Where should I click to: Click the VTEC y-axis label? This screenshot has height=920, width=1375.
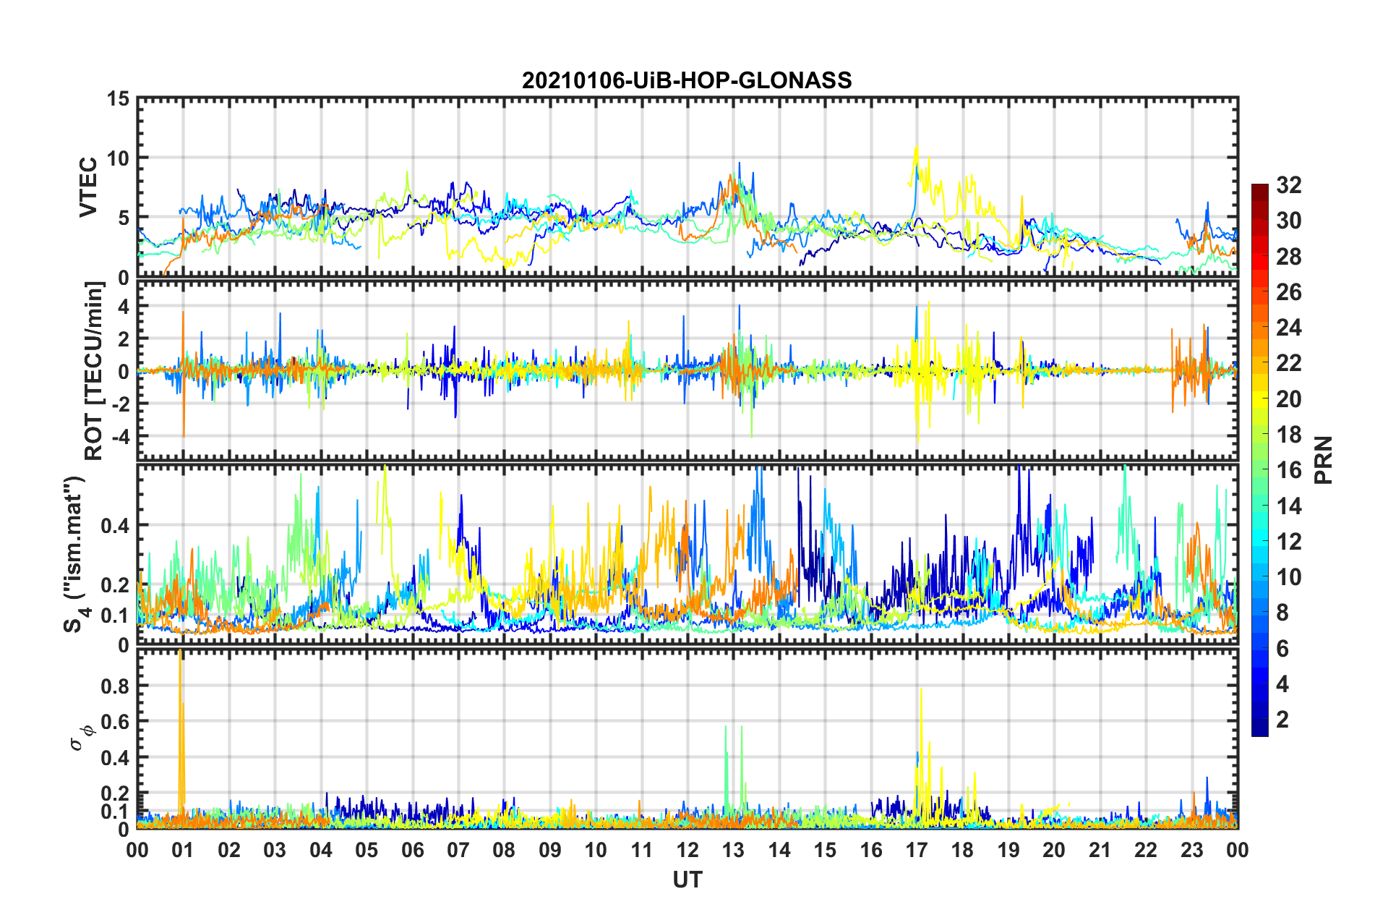coord(88,187)
